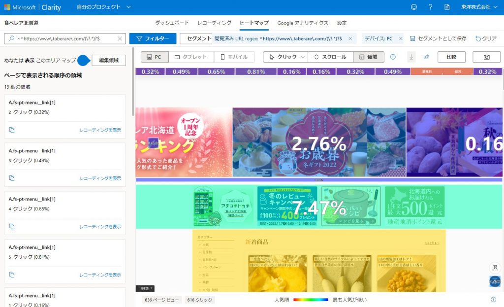Show recordings for 5 クリック (0.81%) card

click(x=100, y=275)
